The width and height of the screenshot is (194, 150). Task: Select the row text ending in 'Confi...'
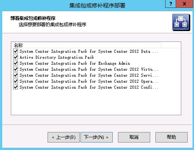[89, 87]
